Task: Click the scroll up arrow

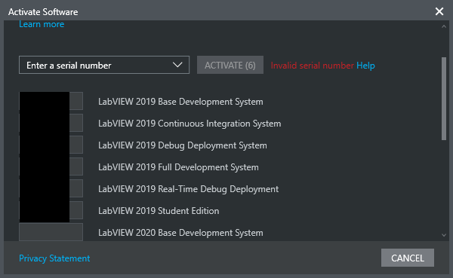Action: pos(444,26)
